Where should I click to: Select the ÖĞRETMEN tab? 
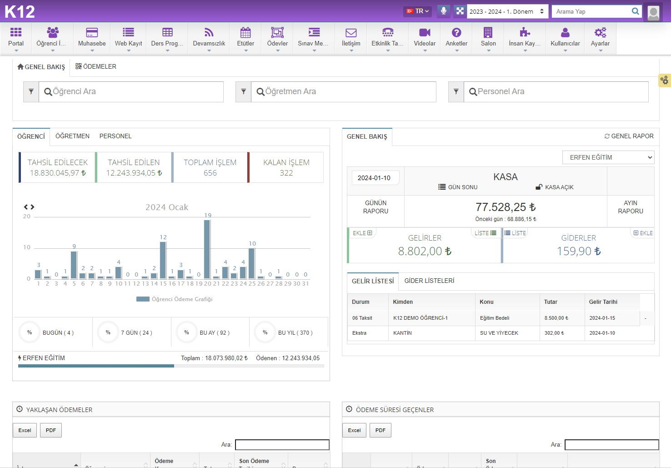[x=72, y=136]
